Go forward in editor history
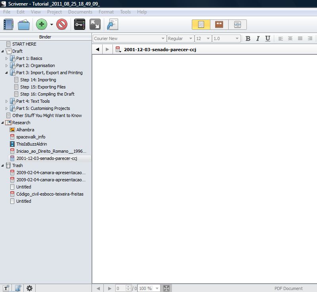 pyautogui.click(x=107, y=49)
